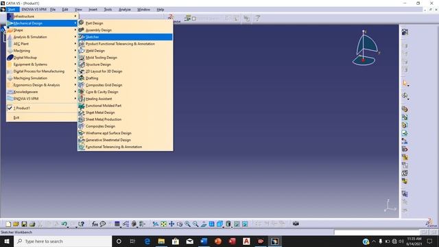
Task: Create a new document icon
Action: tap(8, 224)
